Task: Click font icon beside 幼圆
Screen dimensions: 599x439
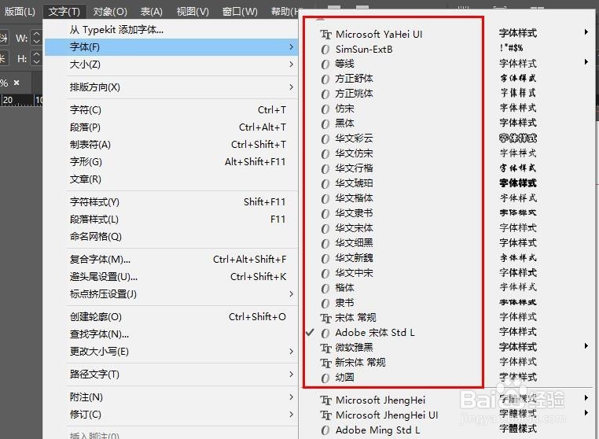Action: click(x=325, y=378)
